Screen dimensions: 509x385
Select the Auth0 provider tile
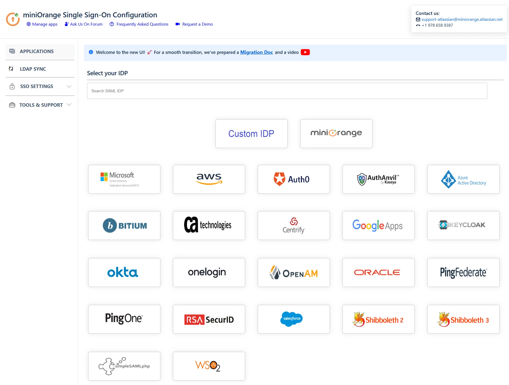(x=294, y=179)
